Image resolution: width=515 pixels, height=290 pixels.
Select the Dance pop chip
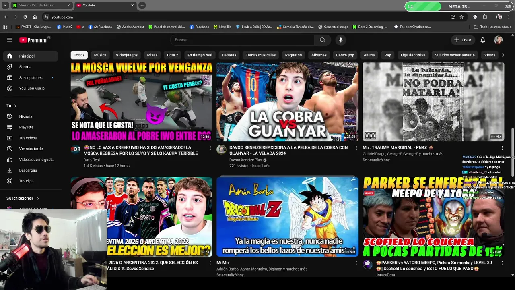tap(345, 55)
